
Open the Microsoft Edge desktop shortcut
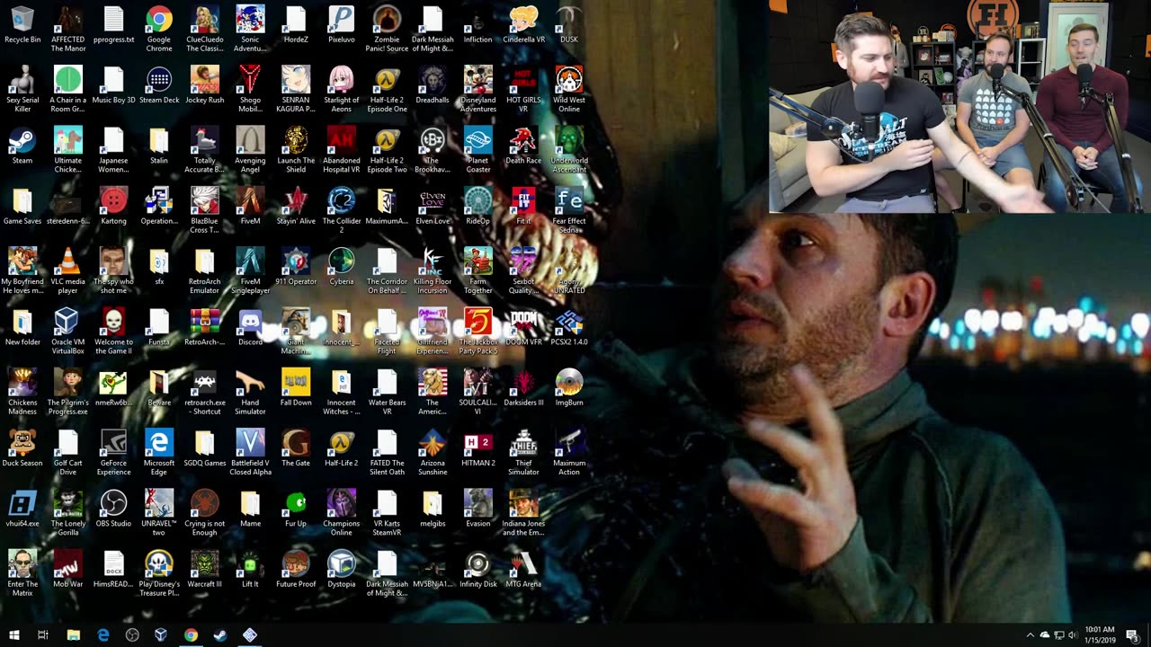click(159, 453)
